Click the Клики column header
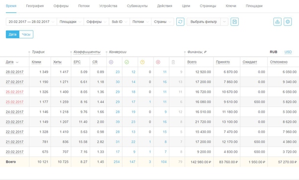 pyautogui.click(x=36, y=62)
